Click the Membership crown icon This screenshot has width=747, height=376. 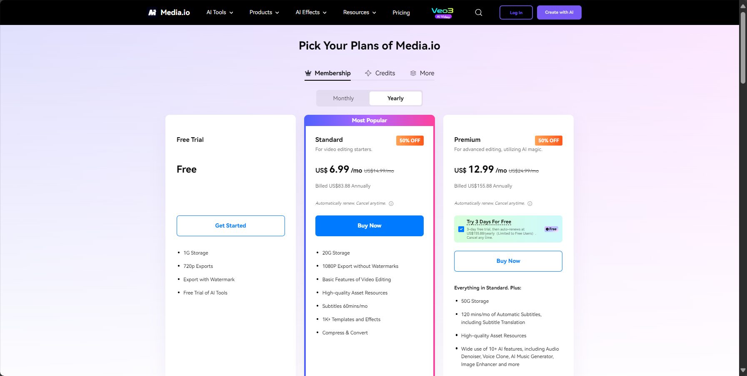pyautogui.click(x=308, y=73)
